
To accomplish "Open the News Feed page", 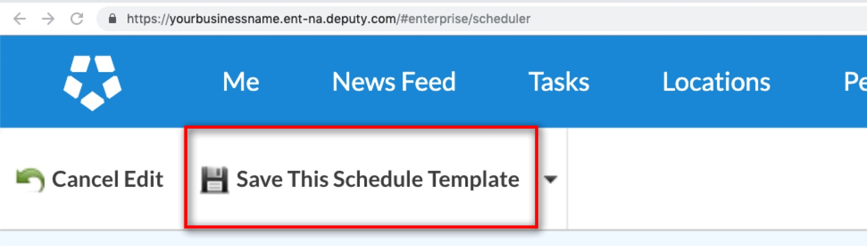I will 394,82.
